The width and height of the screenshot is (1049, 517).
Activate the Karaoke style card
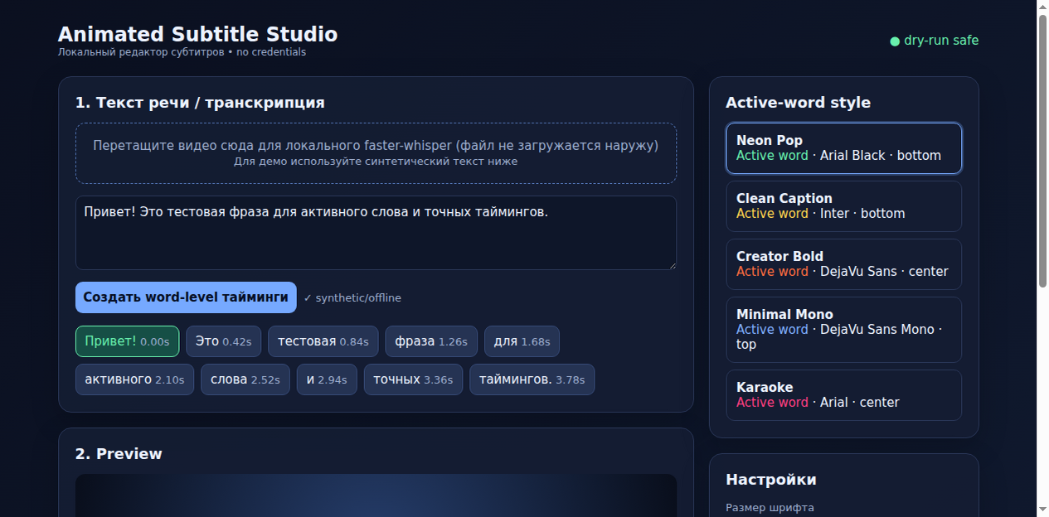[843, 395]
